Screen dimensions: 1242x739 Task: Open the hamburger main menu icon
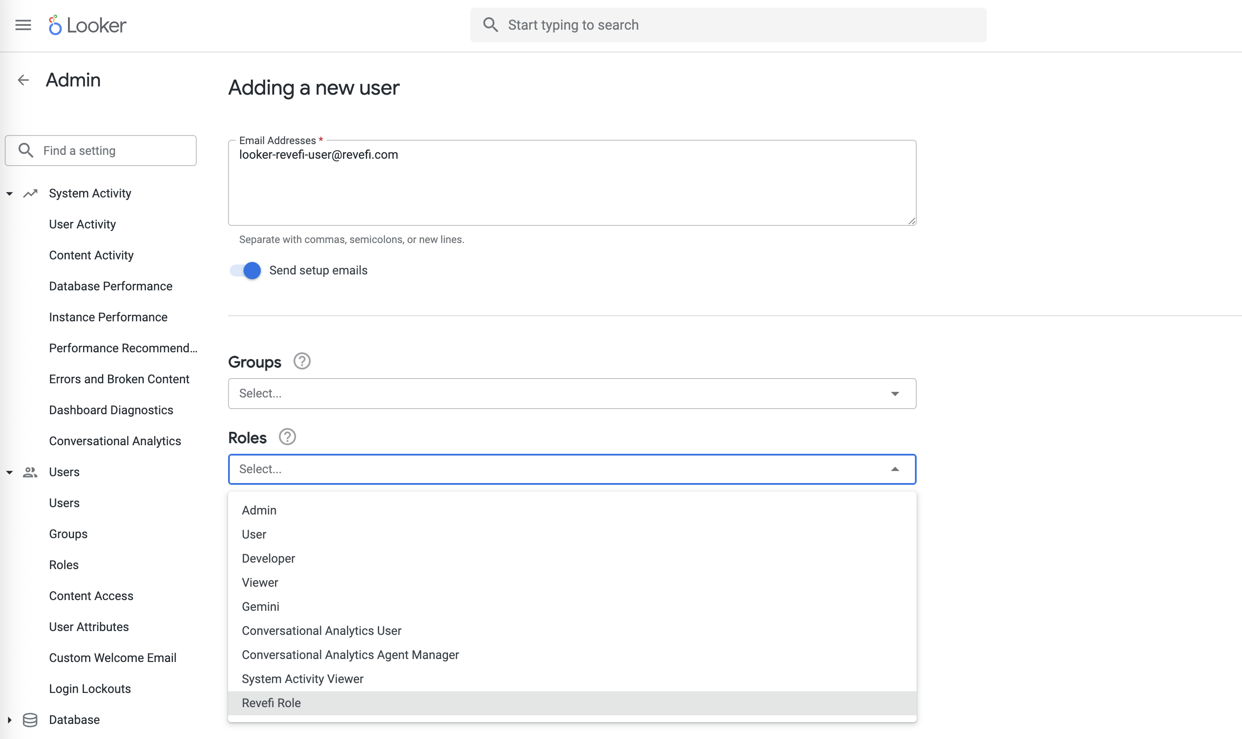(23, 25)
